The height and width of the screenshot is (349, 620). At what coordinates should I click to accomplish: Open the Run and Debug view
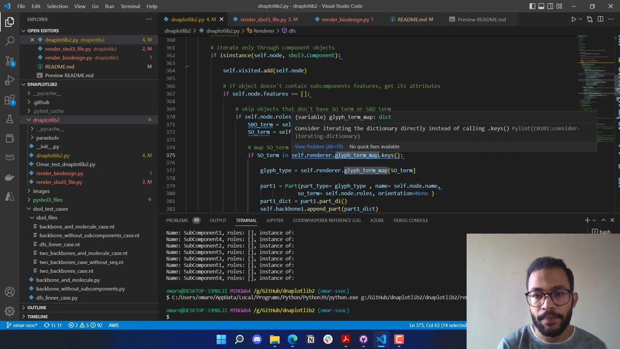10,80
